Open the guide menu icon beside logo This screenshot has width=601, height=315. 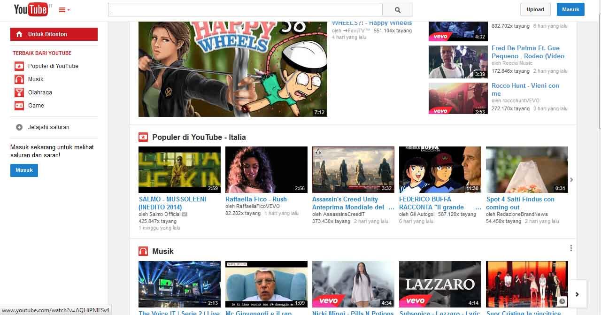tap(64, 10)
